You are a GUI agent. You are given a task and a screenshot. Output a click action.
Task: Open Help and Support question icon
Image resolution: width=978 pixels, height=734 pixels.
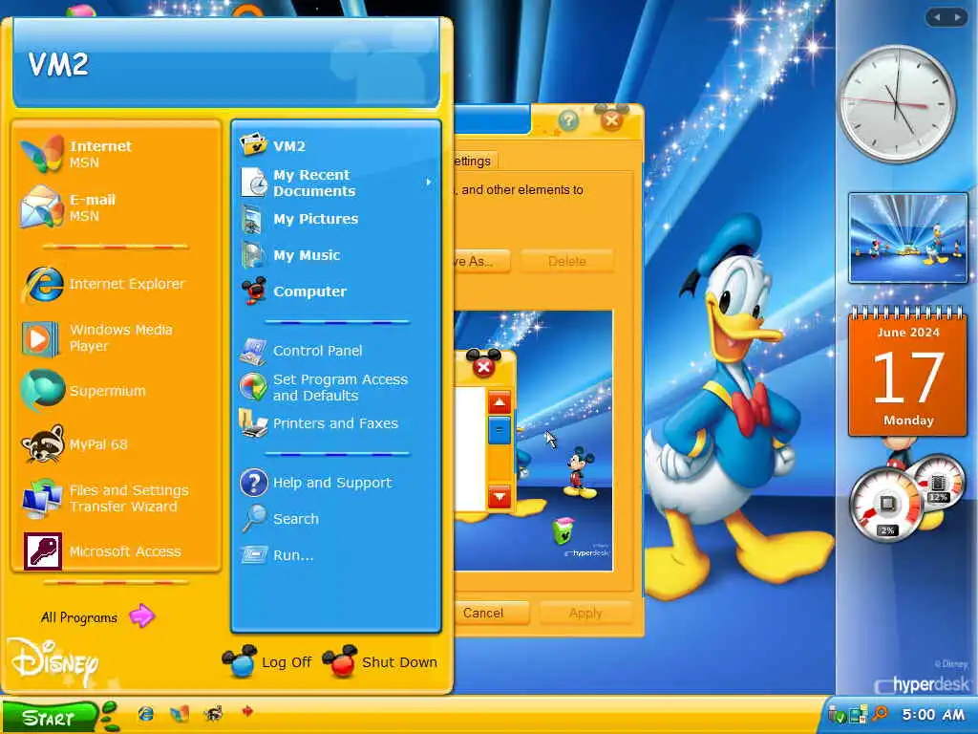pyautogui.click(x=253, y=483)
